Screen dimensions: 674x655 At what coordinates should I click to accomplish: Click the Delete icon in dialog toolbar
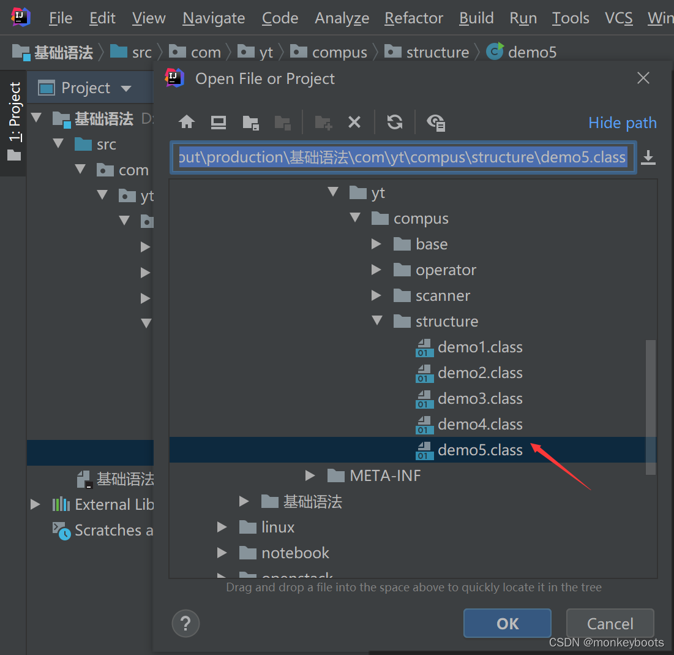coord(354,122)
